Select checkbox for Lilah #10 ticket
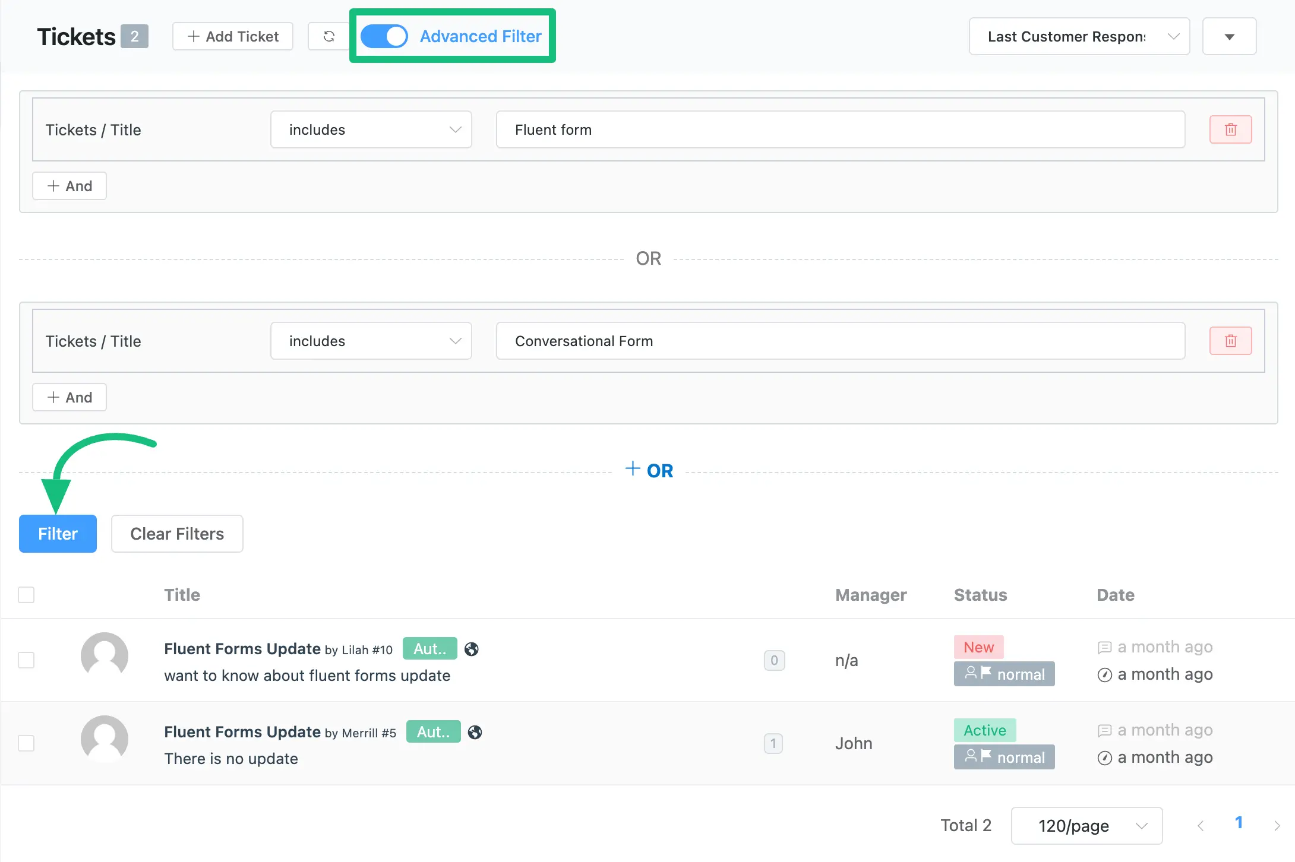The image size is (1295, 862). pyautogui.click(x=26, y=660)
